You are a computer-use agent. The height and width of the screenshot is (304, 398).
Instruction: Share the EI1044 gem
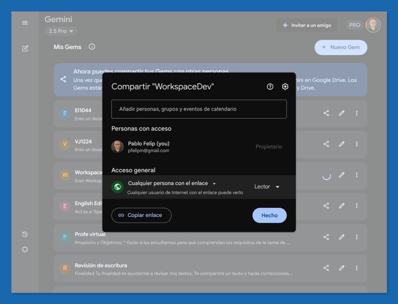click(326, 113)
